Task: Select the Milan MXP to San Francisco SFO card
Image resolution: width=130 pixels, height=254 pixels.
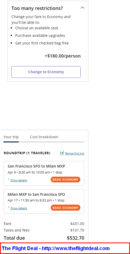Action: (44, 201)
